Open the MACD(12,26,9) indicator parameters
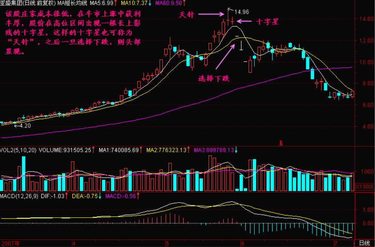375x247 pixels. [19, 196]
